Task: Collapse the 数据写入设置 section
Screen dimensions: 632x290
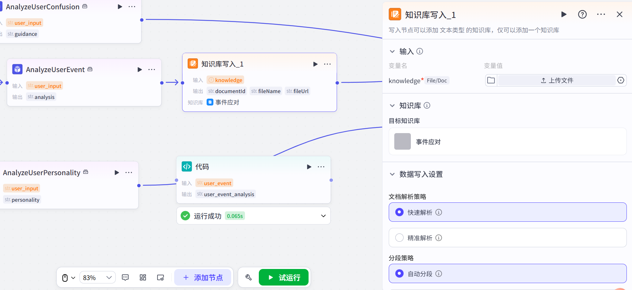Action: (392, 174)
